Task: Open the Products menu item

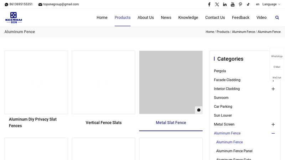Action: 123,17
